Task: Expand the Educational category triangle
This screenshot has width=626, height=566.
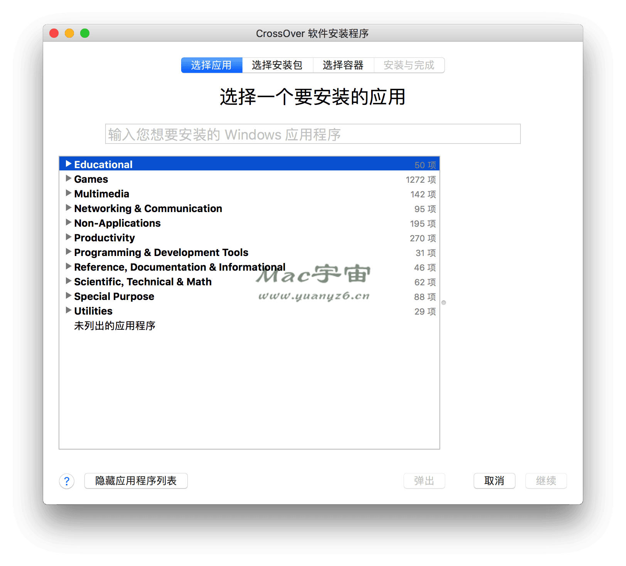Action: coord(69,164)
